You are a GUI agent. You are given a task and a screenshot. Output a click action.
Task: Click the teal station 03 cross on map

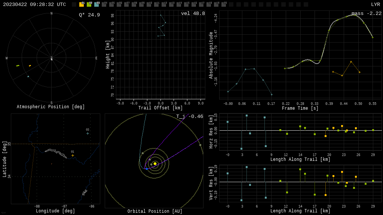88,133
